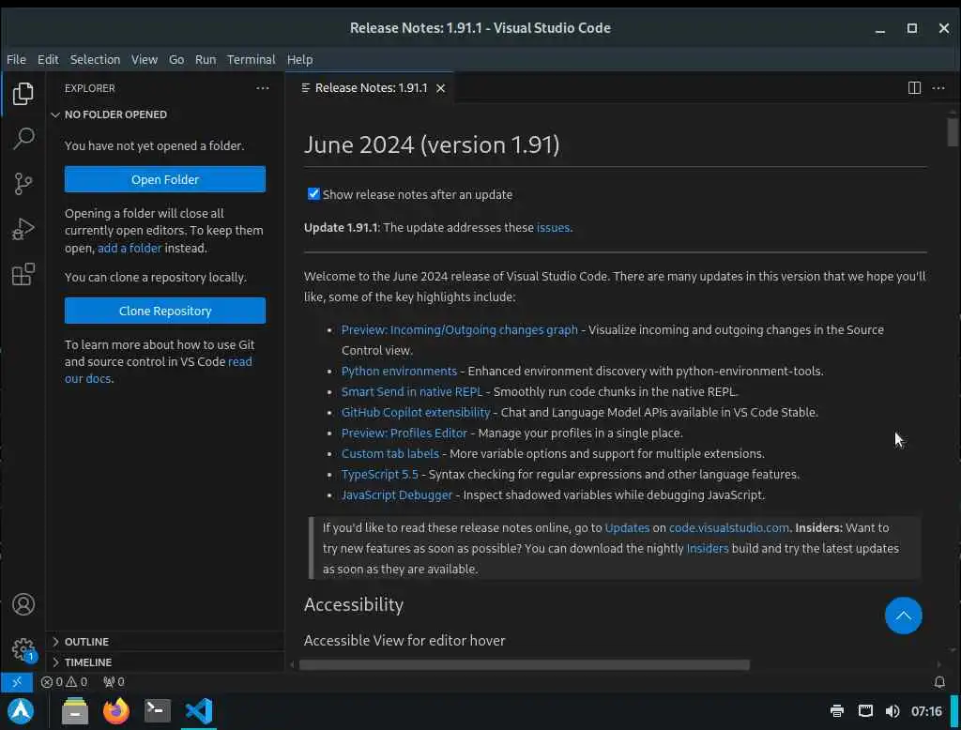
Task: Click the vertical scrollbar thumb
Action: tap(952, 131)
